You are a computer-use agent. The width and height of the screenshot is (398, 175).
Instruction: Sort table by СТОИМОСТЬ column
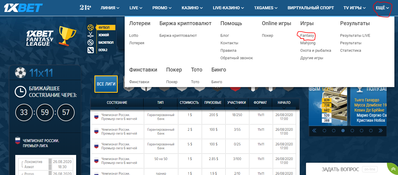tap(189, 103)
